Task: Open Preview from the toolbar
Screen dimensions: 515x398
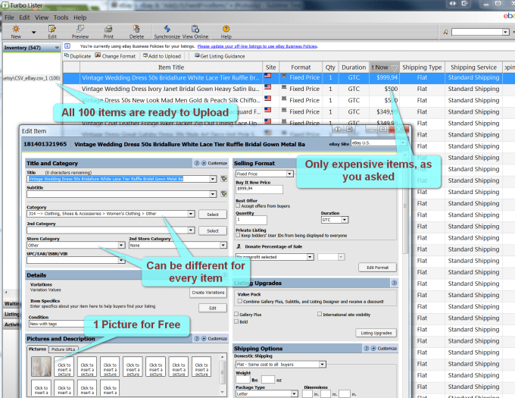Action: click(80, 30)
